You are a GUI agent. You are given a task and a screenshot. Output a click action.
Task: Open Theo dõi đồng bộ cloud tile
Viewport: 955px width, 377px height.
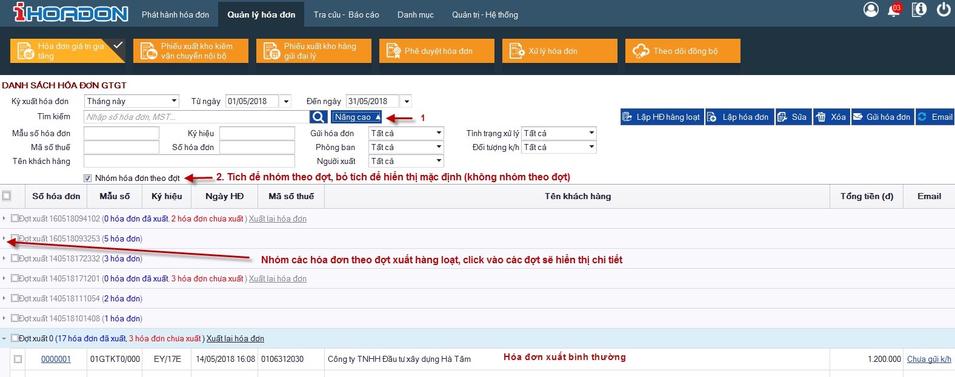[682, 51]
